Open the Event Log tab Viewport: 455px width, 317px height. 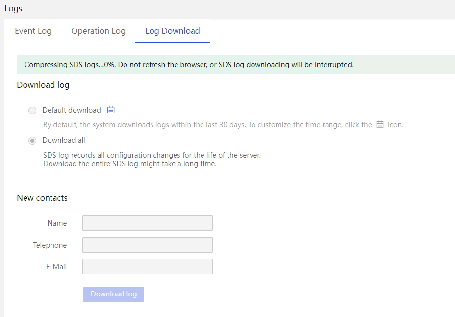click(x=33, y=31)
